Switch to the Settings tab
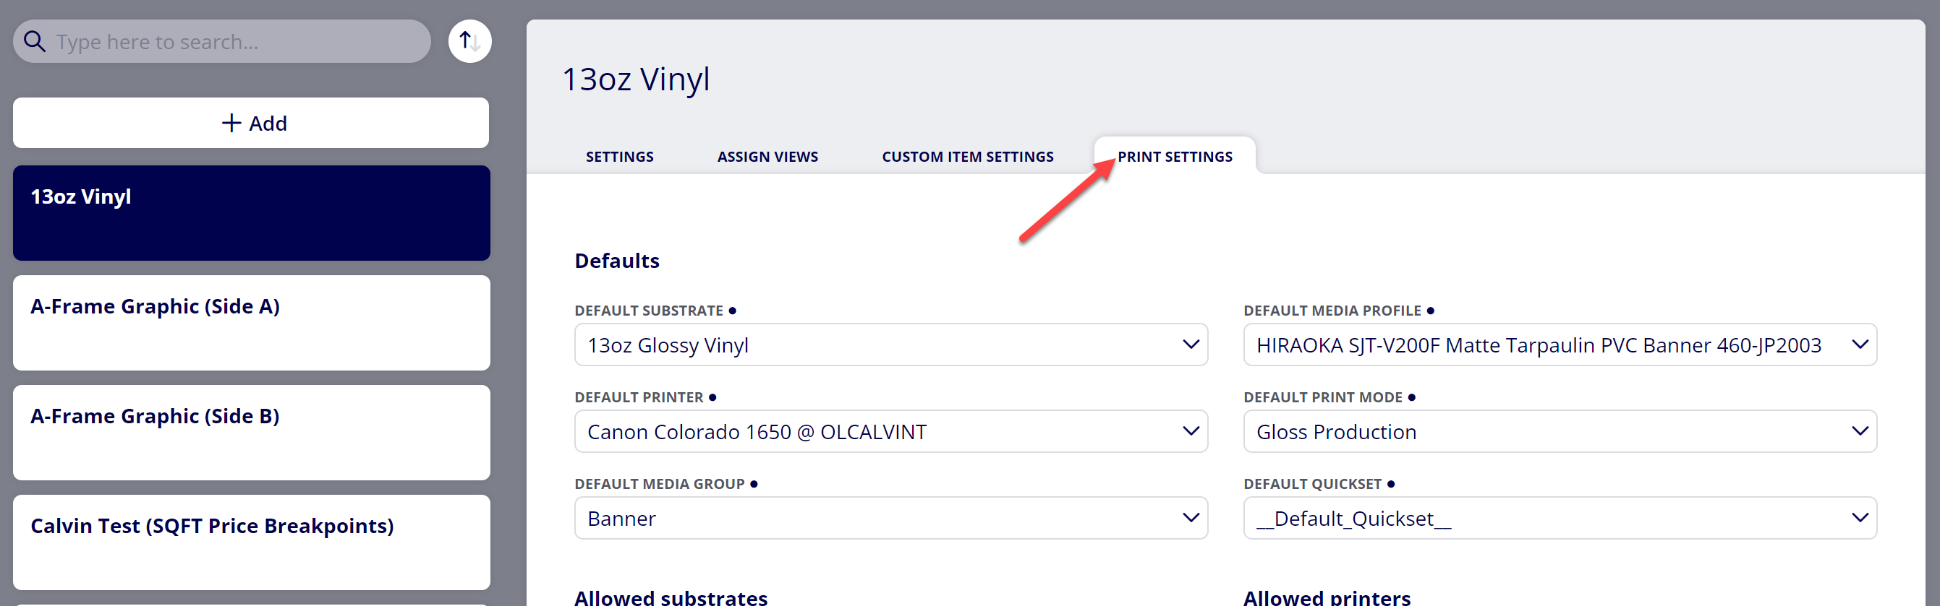The width and height of the screenshot is (1940, 606). (619, 157)
